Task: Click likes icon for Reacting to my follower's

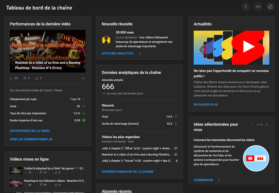Action: point(56,185)
